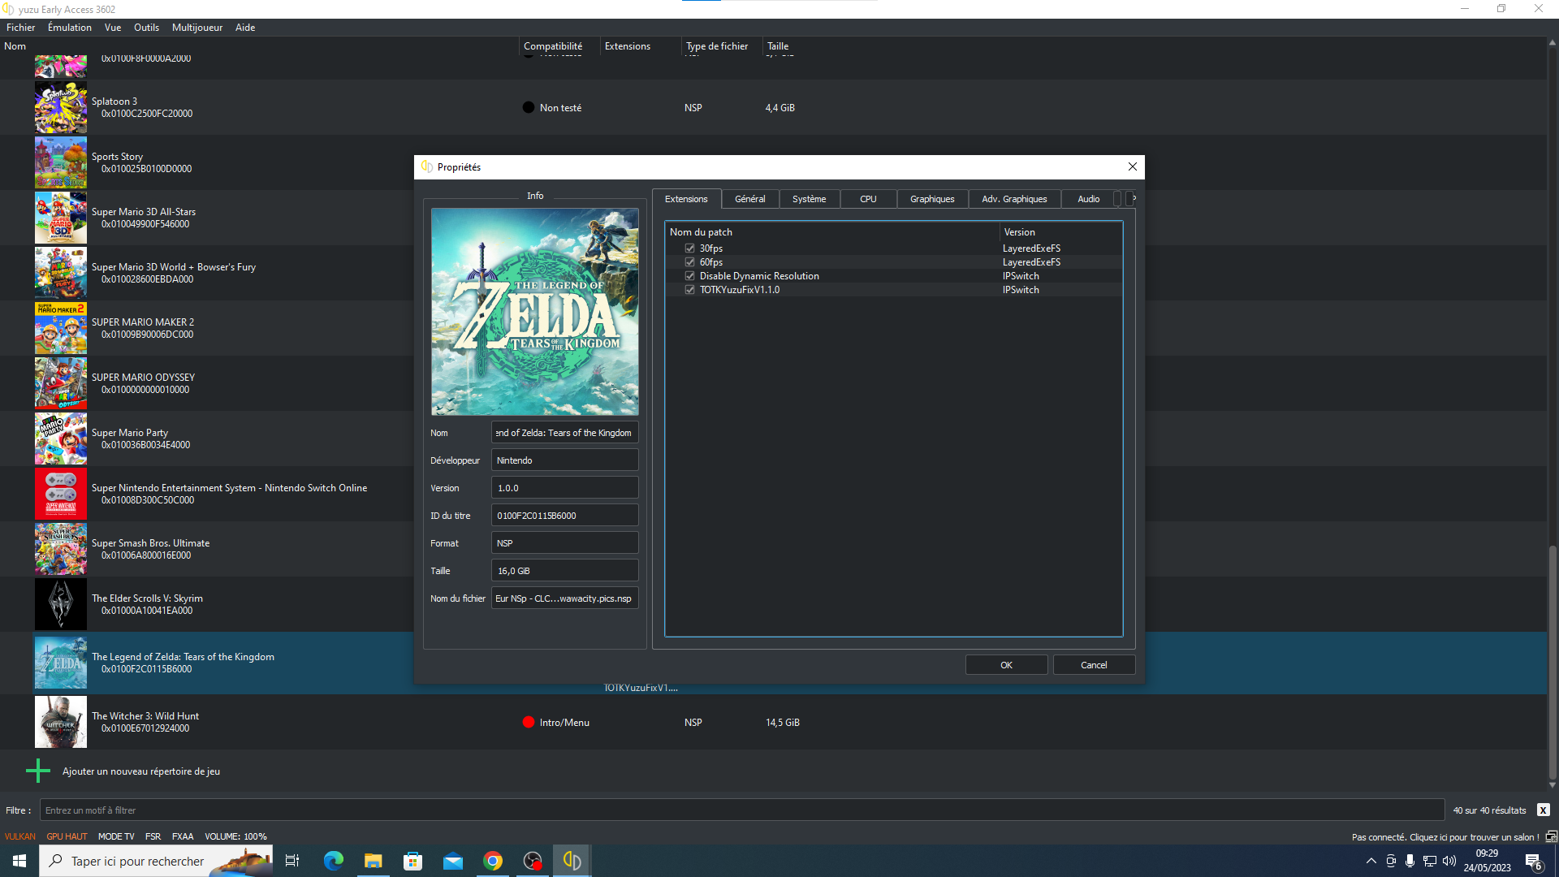Toggle TOTKYuzuFixV1.1.0 patch checkbox
1559x877 pixels.
(x=690, y=290)
